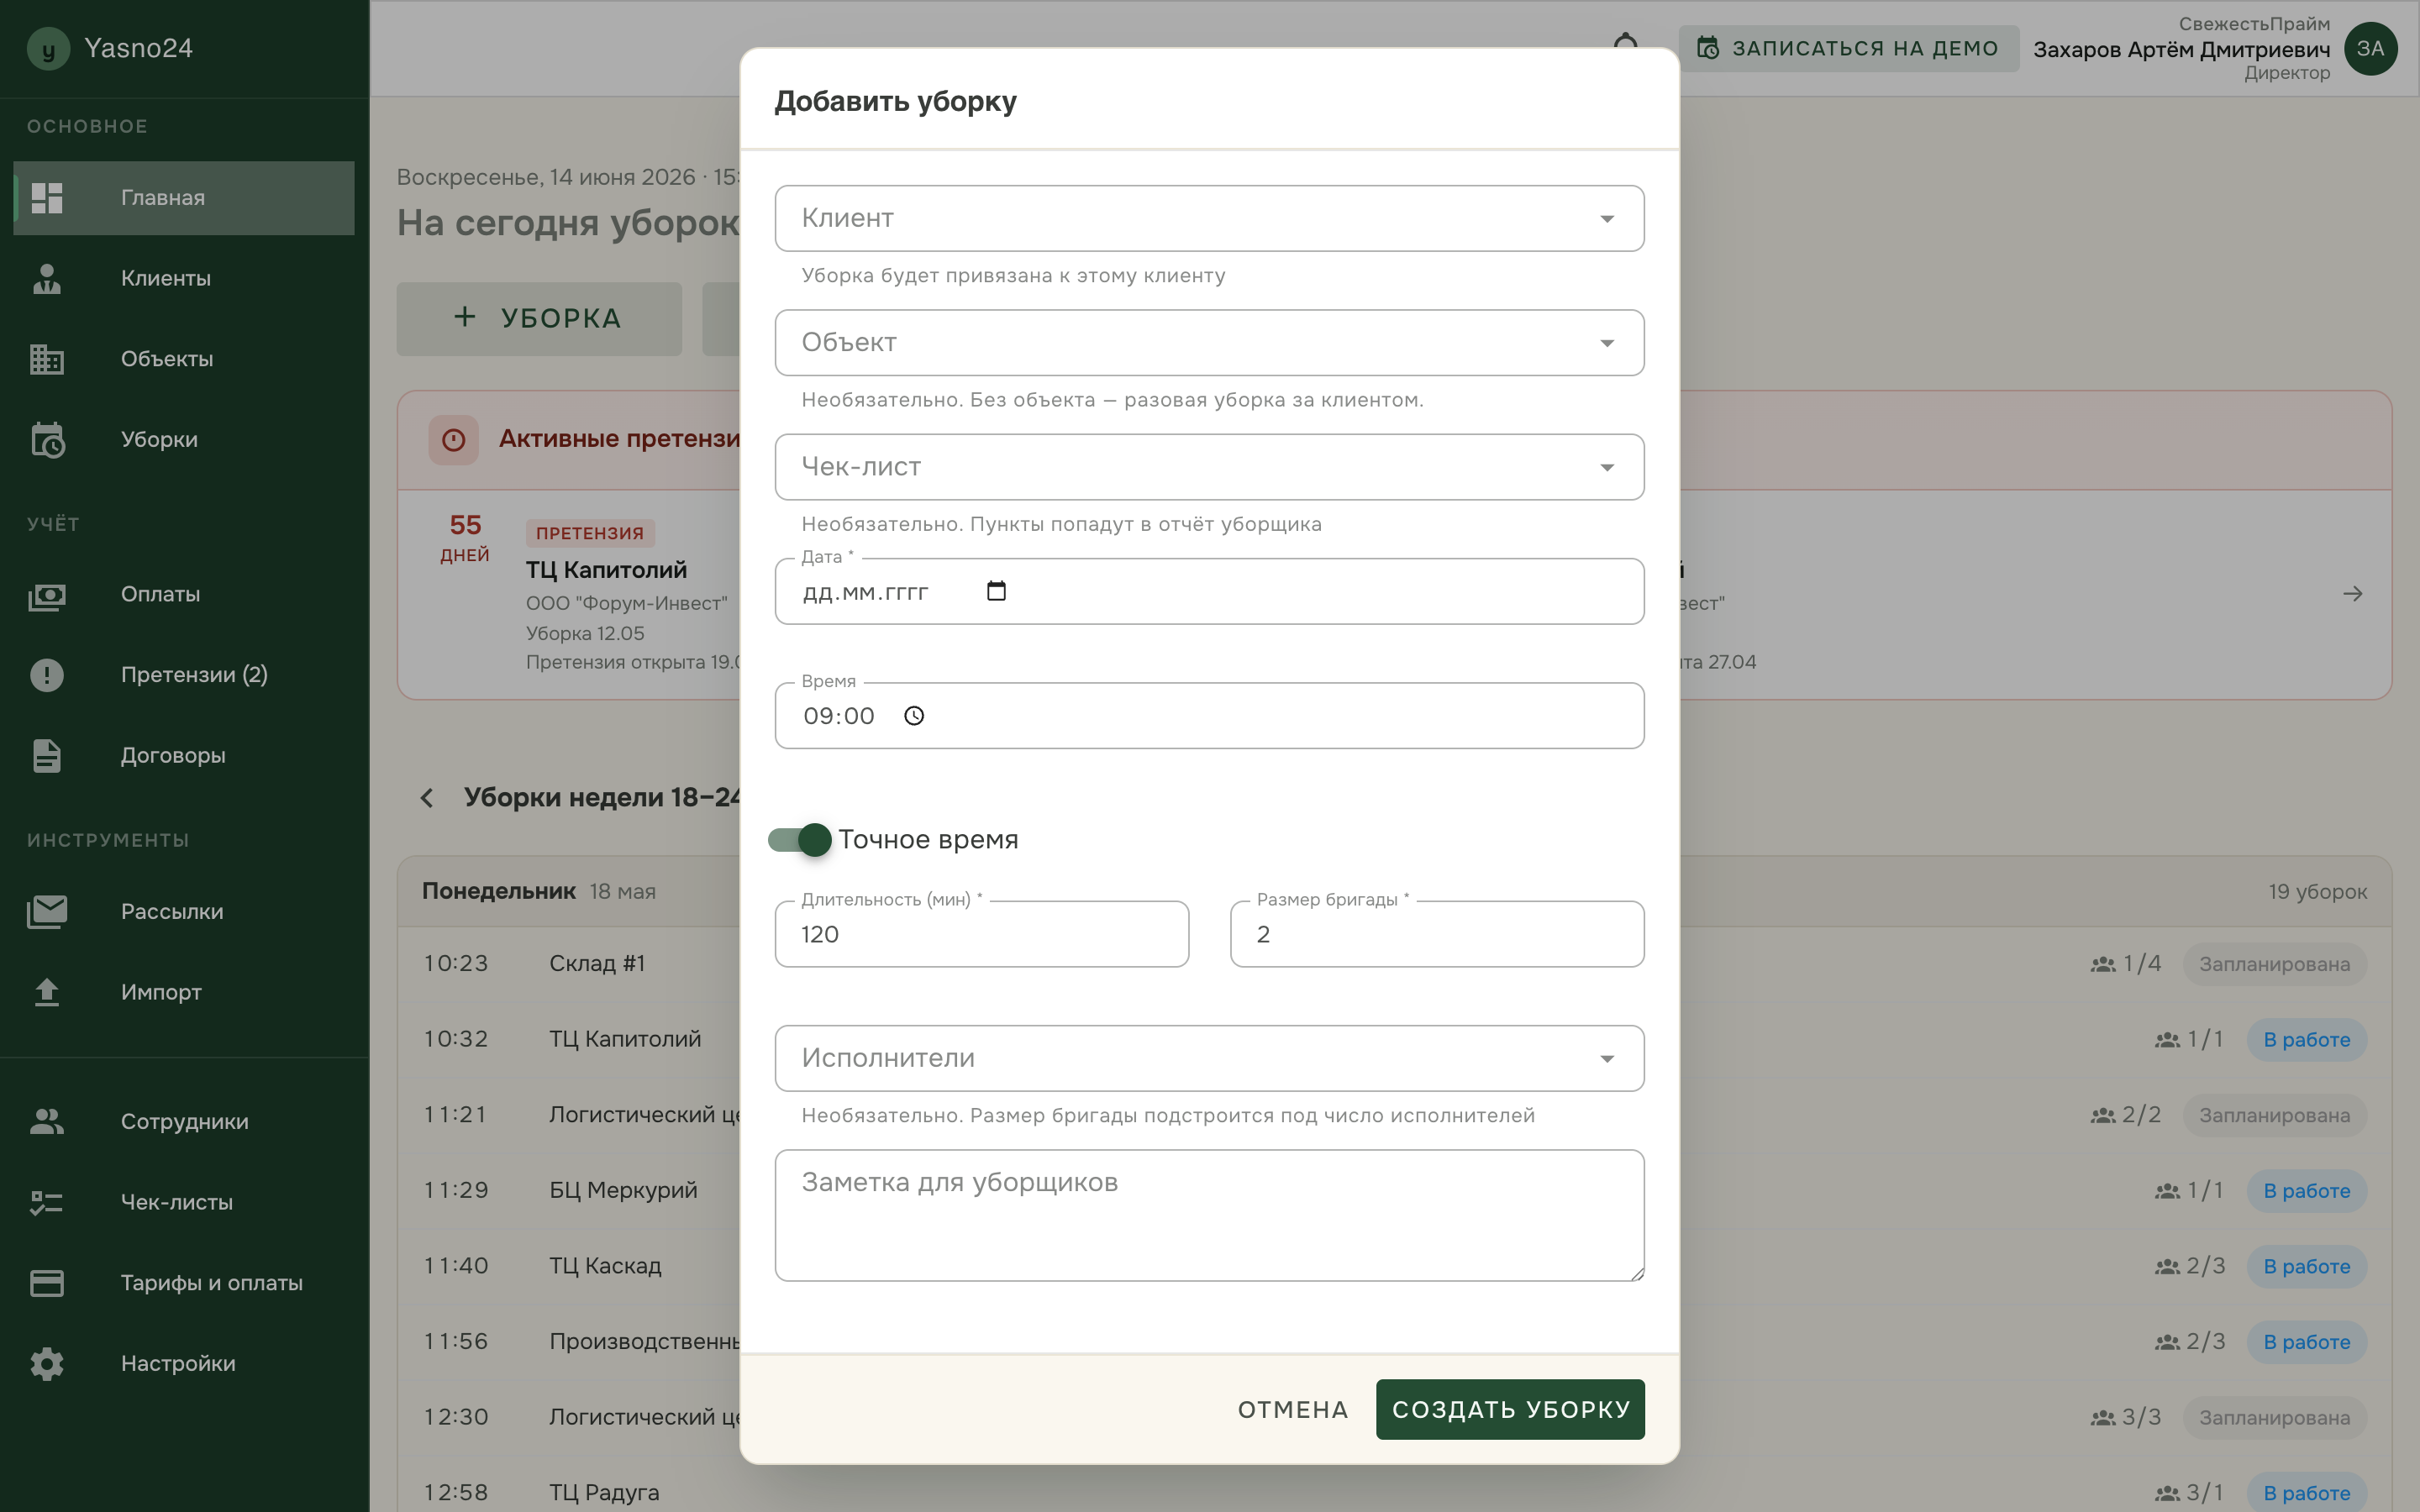Image resolution: width=2420 pixels, height=1512 pixels.
Task: Click the previous week chevron arrow
Action: [x=427, y=797]
